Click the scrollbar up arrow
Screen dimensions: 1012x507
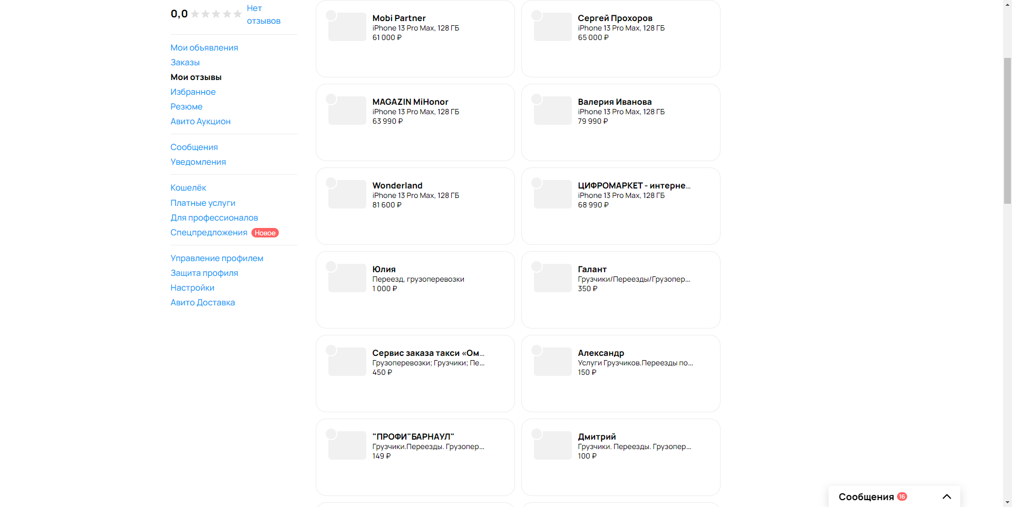pos(1007,4)
